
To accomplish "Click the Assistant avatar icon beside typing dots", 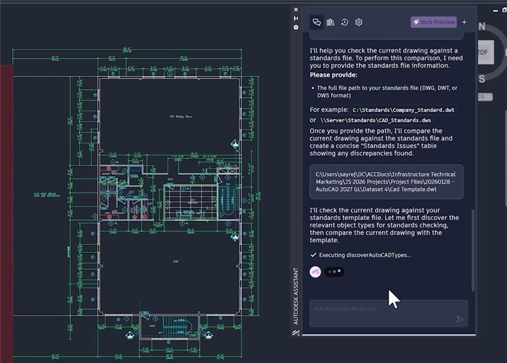I will 315,272.
